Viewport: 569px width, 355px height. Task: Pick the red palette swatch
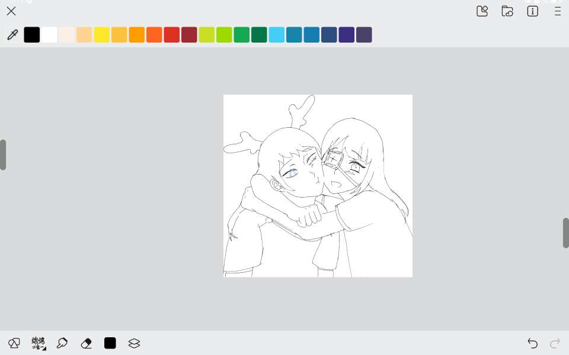click(x=172, y=35)
